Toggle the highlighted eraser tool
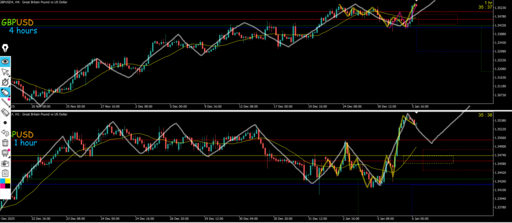 point(5,92)
